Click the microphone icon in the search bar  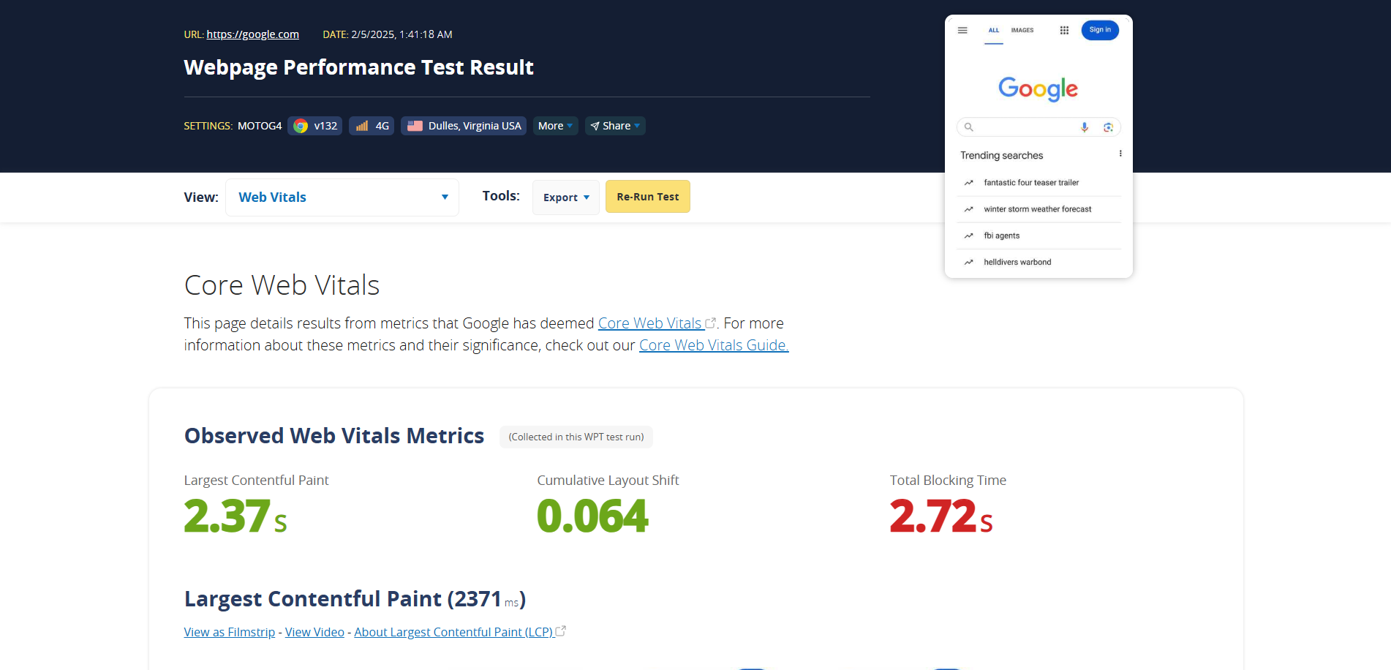tap(1085, 127)
